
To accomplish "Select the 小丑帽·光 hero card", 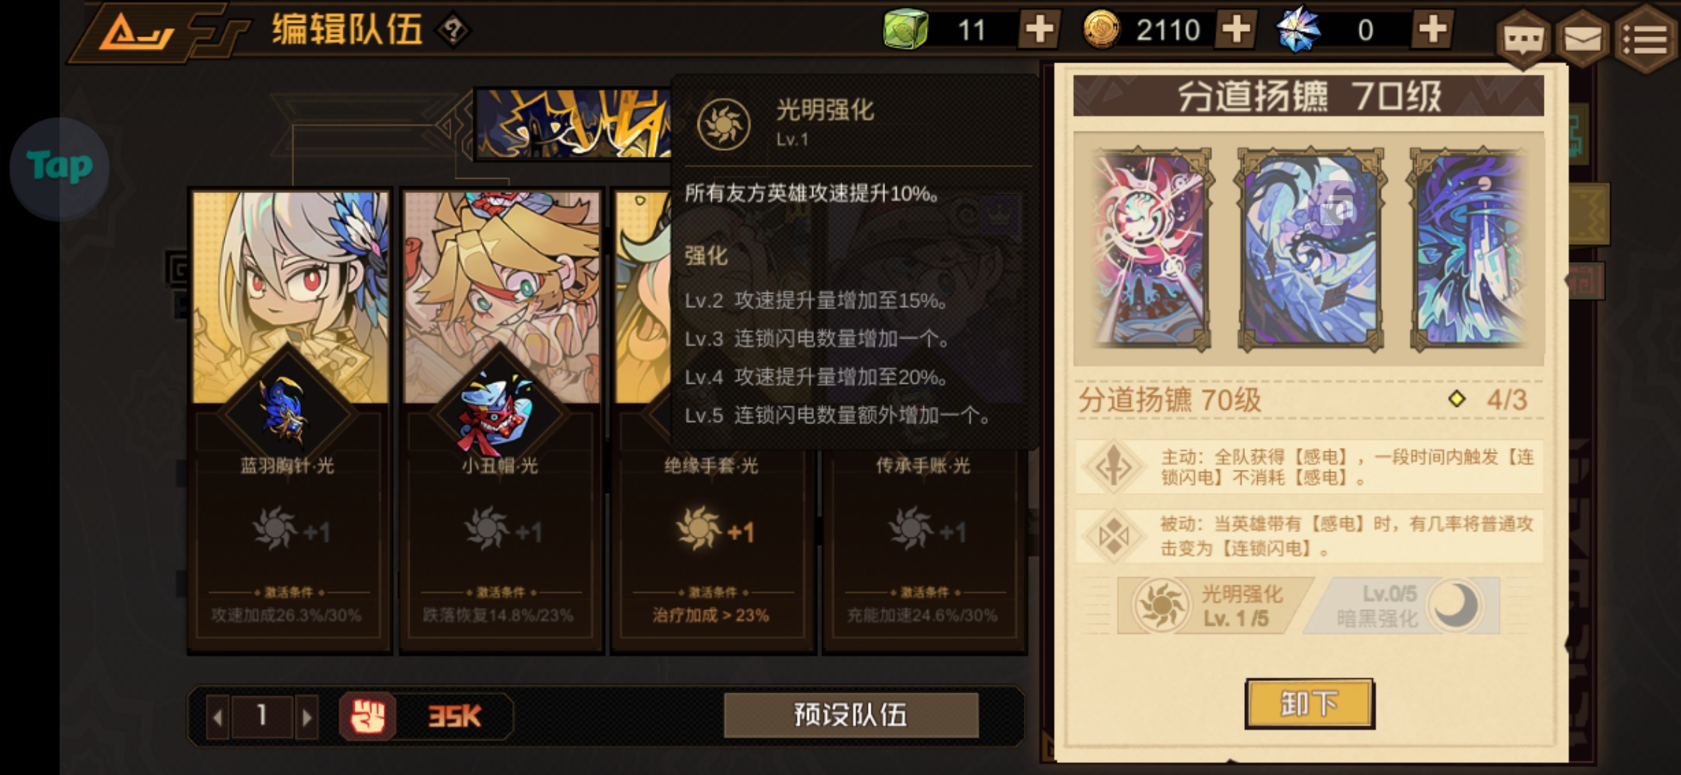I will click(x=501, y=421).
